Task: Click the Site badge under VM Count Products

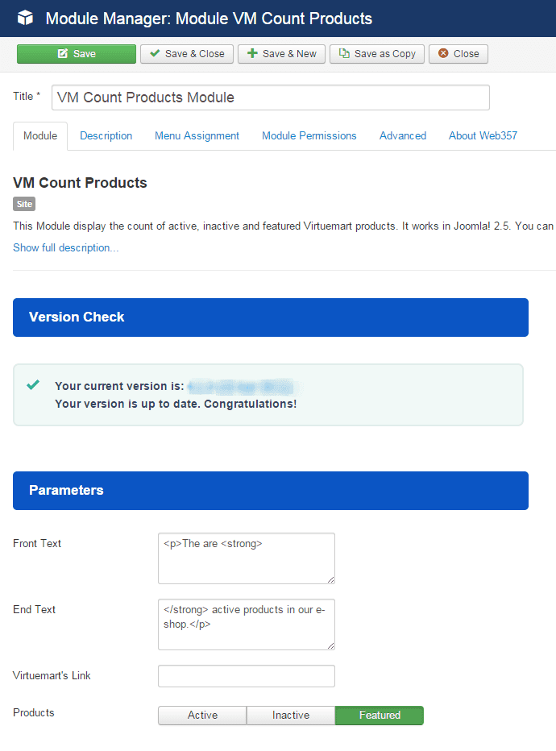Action: [23, 204]
